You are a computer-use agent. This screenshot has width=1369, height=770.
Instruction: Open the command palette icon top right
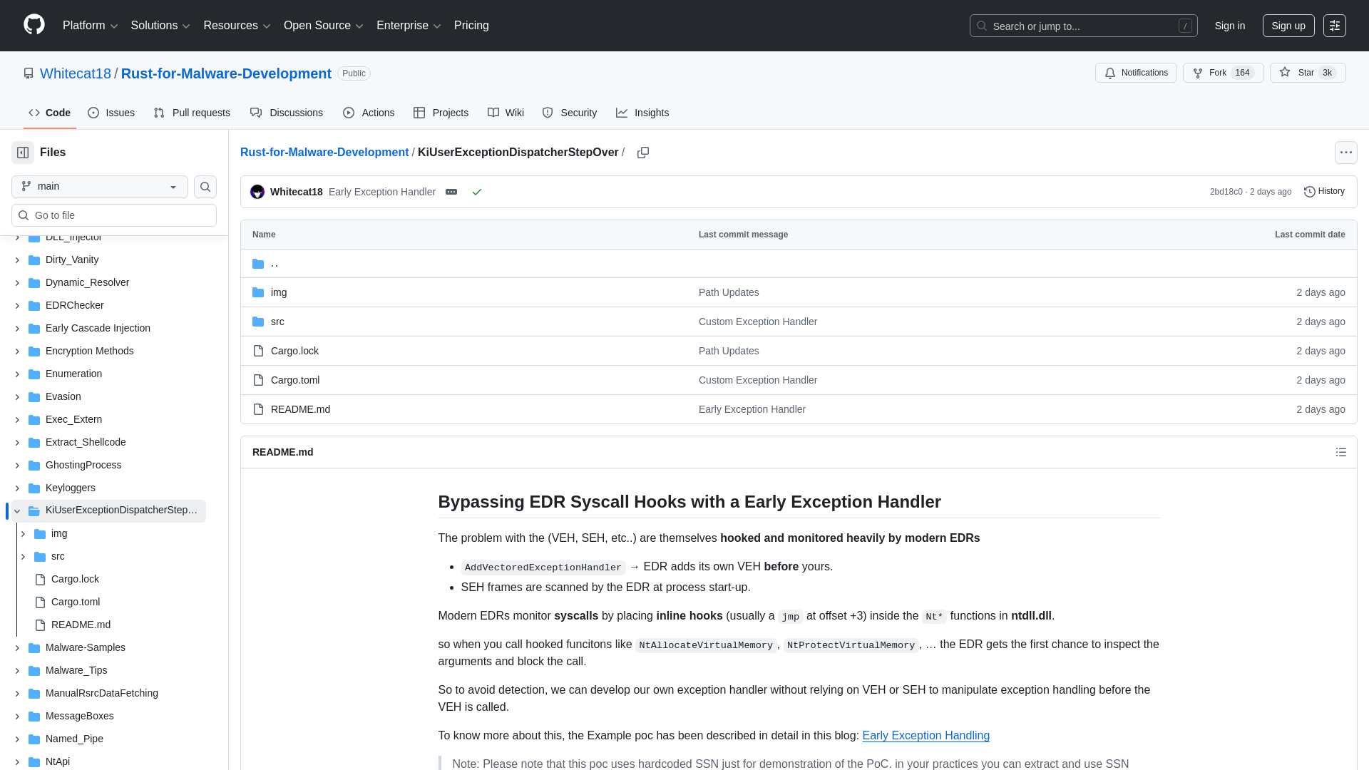tap(1335, 25)
